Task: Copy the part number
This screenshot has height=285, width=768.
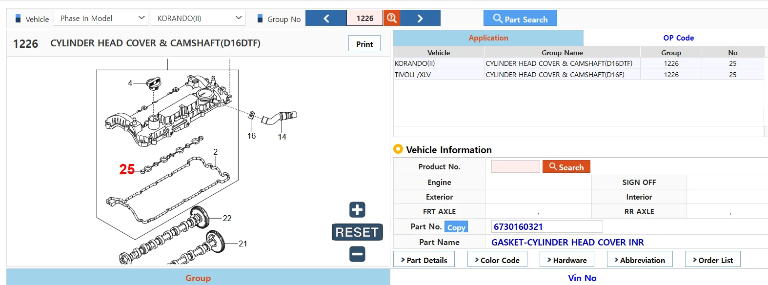Action: [456, 227]
